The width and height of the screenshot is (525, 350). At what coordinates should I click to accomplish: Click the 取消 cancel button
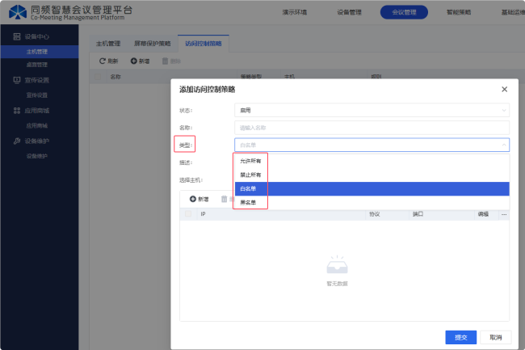click(495, 337)
